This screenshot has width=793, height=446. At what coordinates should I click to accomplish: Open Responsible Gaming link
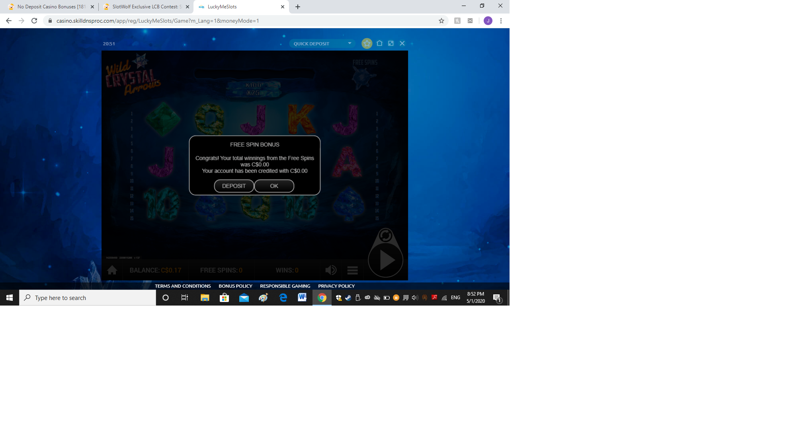point(285,286)
